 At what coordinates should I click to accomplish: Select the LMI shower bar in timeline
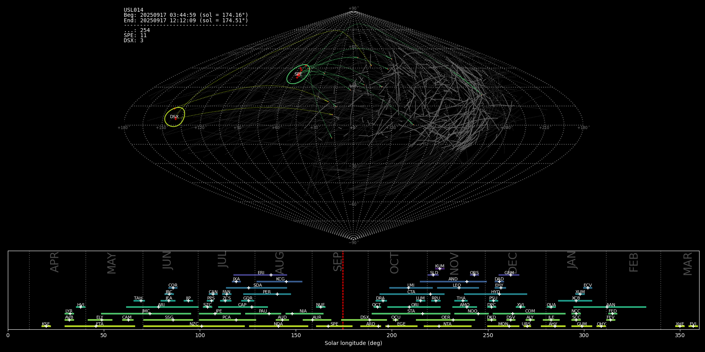411,288
